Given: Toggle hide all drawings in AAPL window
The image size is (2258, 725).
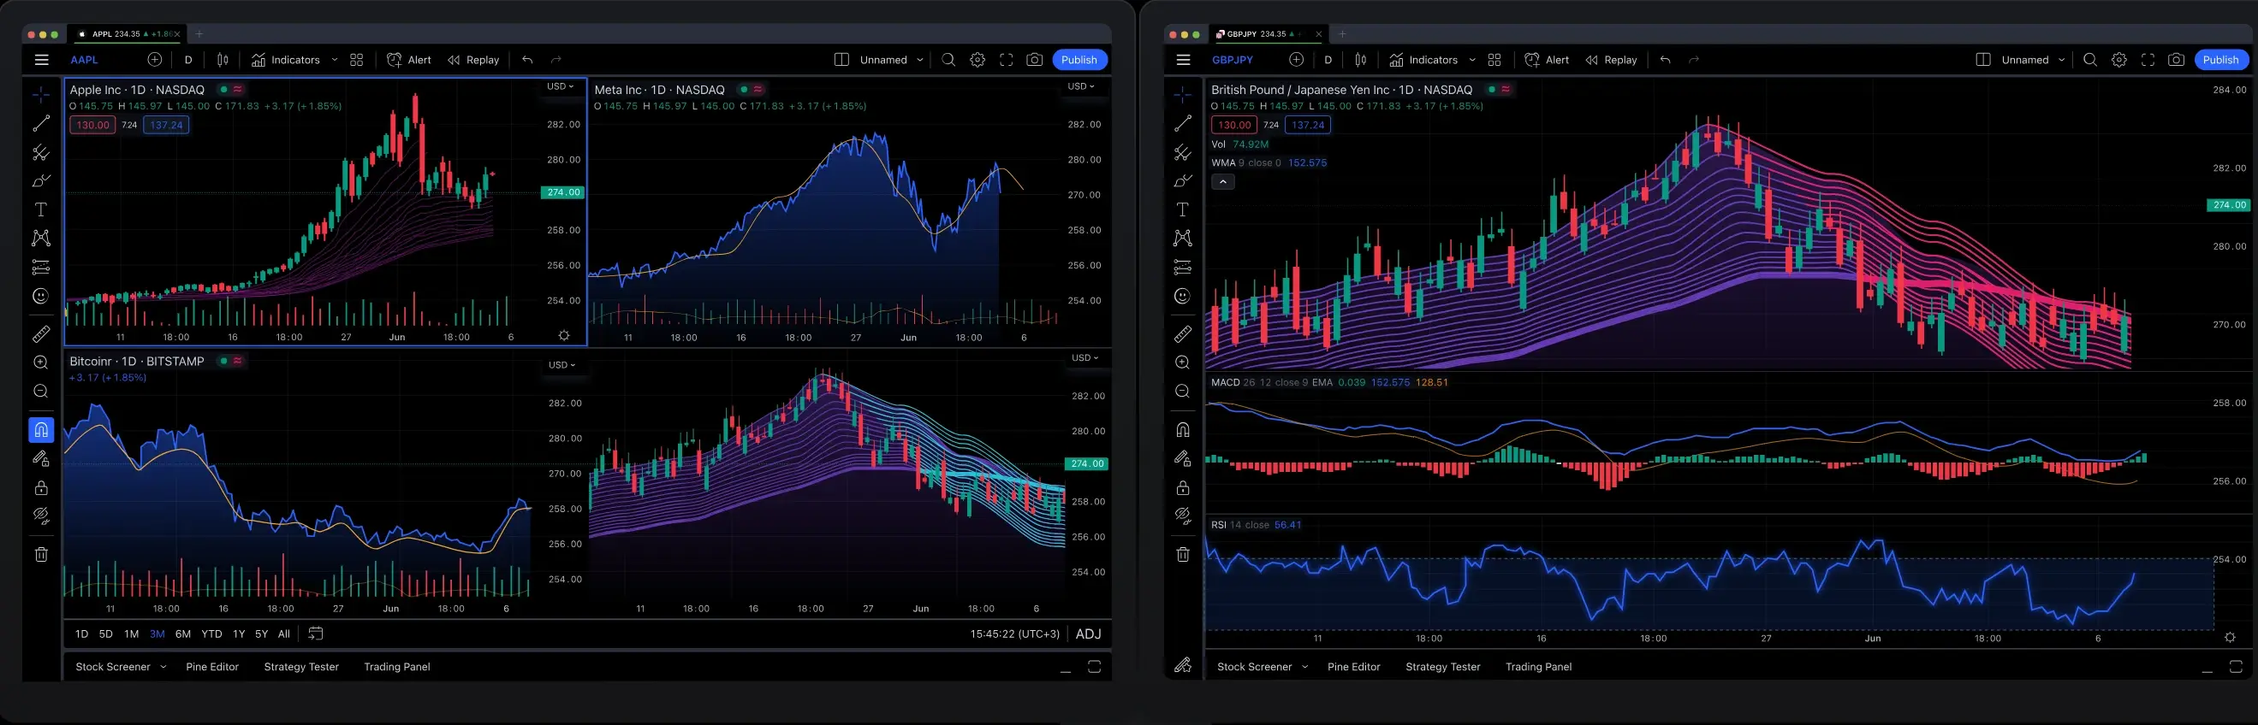Looking at the screenshot, I should 41,516.
